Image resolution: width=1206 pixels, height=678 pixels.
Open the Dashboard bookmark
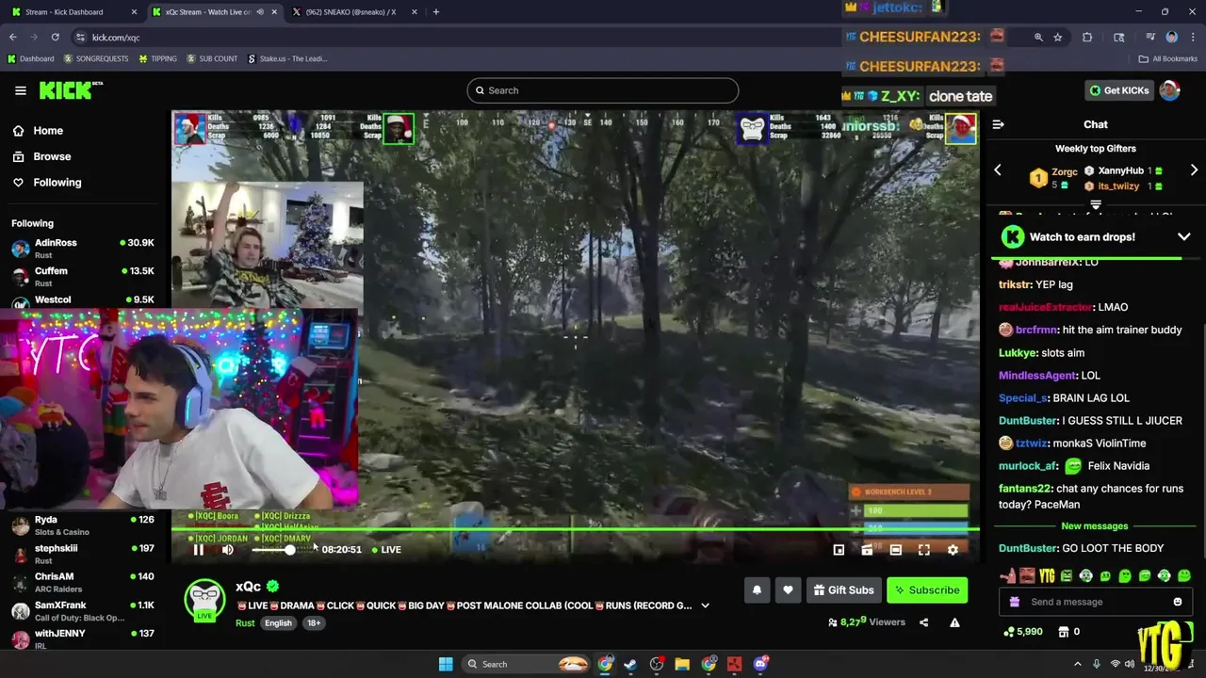pyautogui.click(x=30, y=58)
